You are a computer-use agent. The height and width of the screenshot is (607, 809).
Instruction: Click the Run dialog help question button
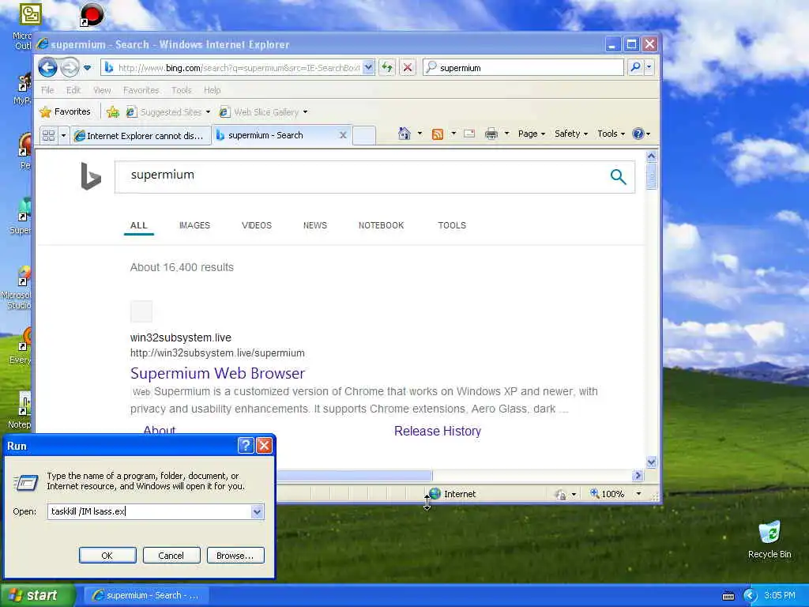pyautogui.click(x=246, y=446)
